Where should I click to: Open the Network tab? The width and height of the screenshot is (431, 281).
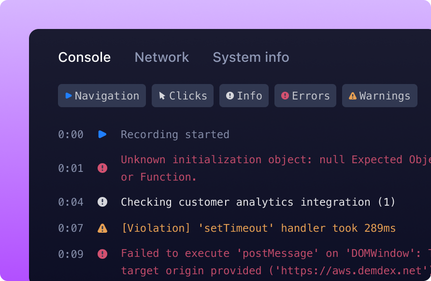pyautogui.click(x=162, y=57)
